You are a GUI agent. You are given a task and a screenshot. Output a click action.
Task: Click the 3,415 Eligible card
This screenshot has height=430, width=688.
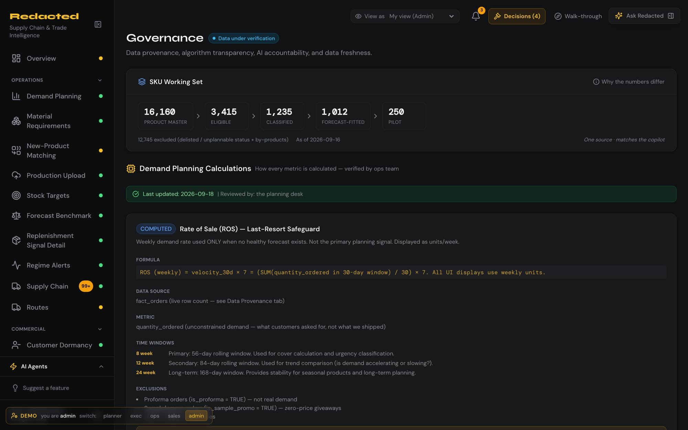pos(227,116)
